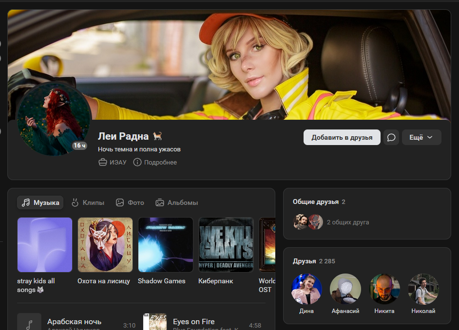Open friend Афанасий's avatar
Image resolution: width=459 pixels, height=330 pixels.
pos(345,289)
